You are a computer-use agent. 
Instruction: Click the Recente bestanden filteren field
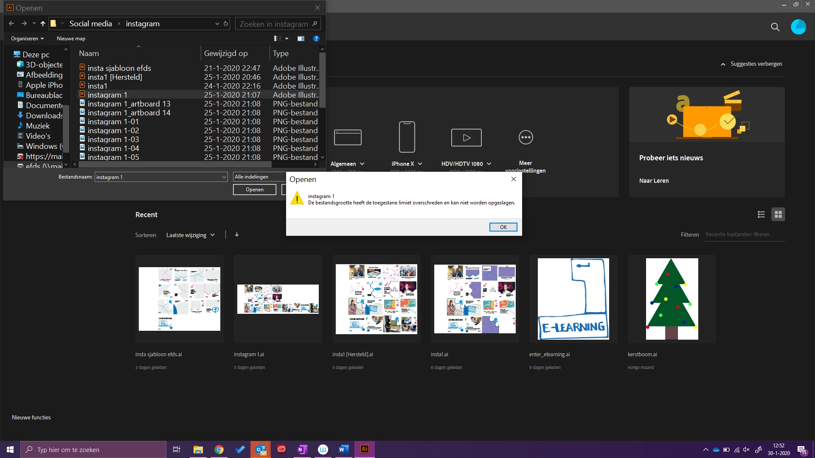point(743,235)
